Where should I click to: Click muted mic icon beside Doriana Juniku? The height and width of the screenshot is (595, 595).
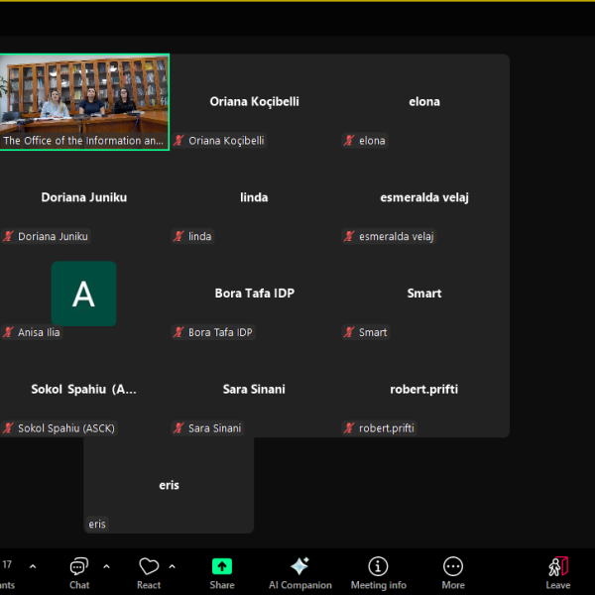click(x=8, y=237)
